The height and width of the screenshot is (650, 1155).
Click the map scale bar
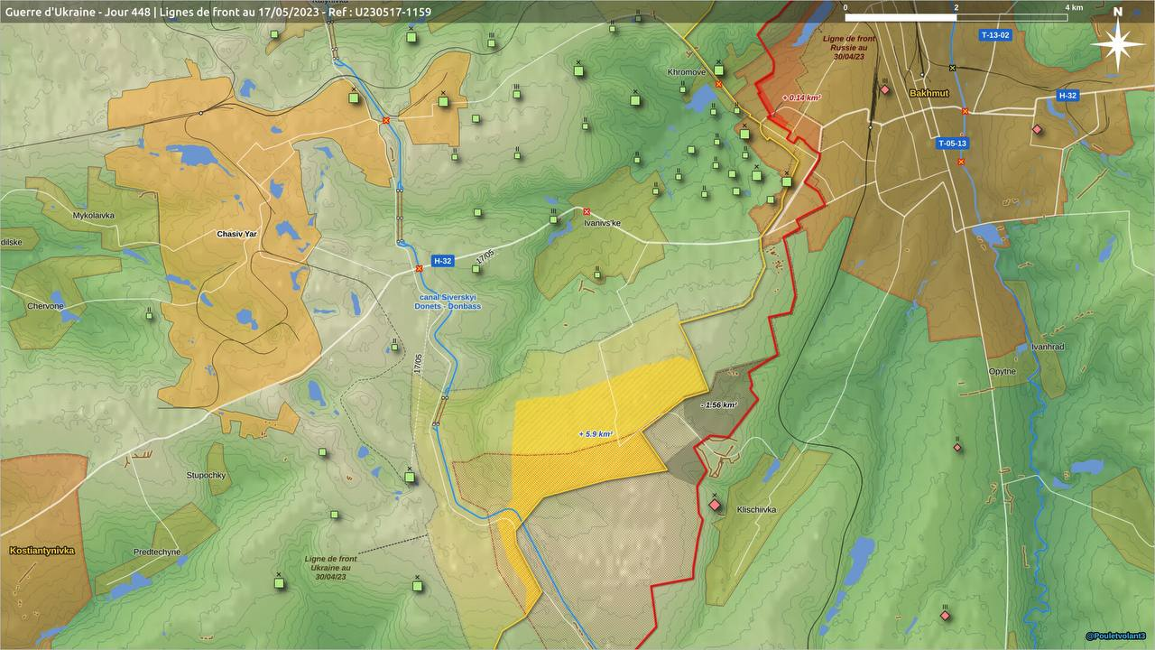(x=956, y=17)
